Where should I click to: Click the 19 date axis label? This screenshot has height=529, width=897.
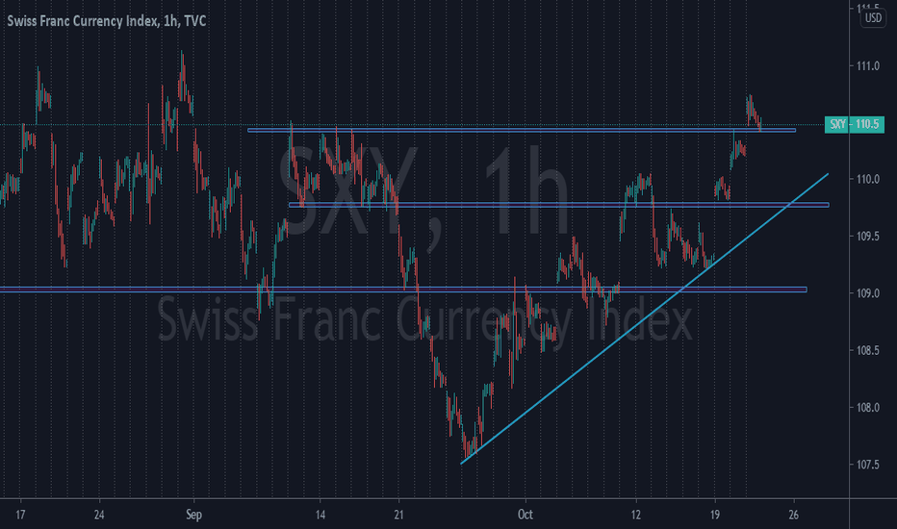(x=714, y=515)
